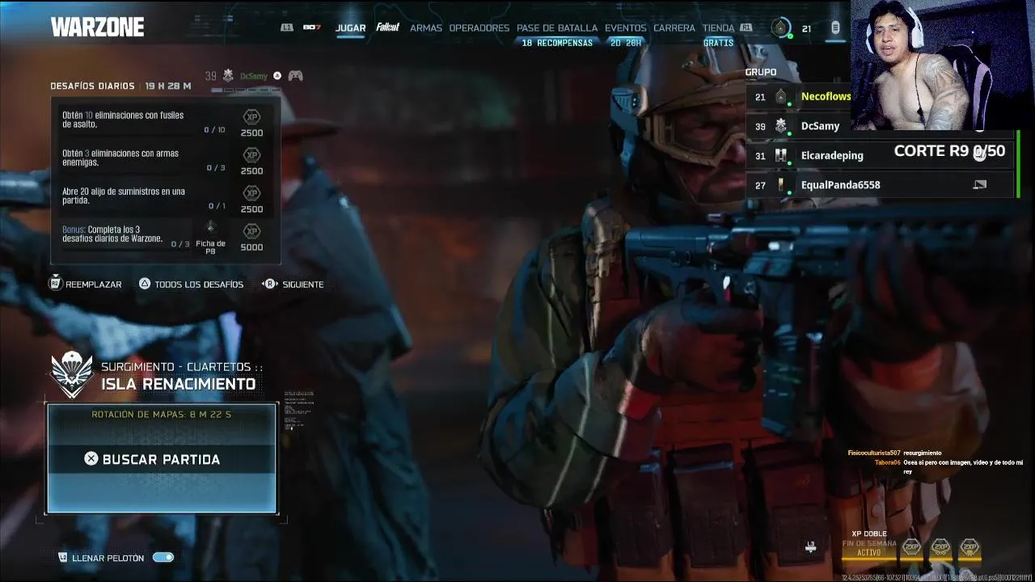
Task: Go to the Siguiente challenge page
Action: pos(294,284)
